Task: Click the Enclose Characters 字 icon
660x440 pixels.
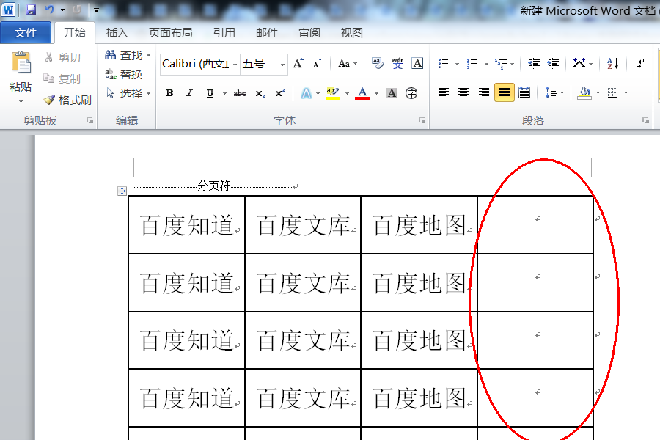Action: (411, 93)
